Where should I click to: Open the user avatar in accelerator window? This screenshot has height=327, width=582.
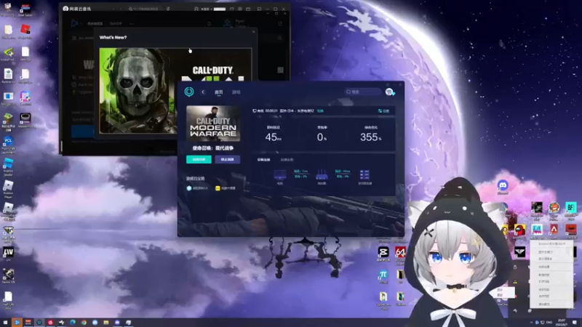point(389,92)
